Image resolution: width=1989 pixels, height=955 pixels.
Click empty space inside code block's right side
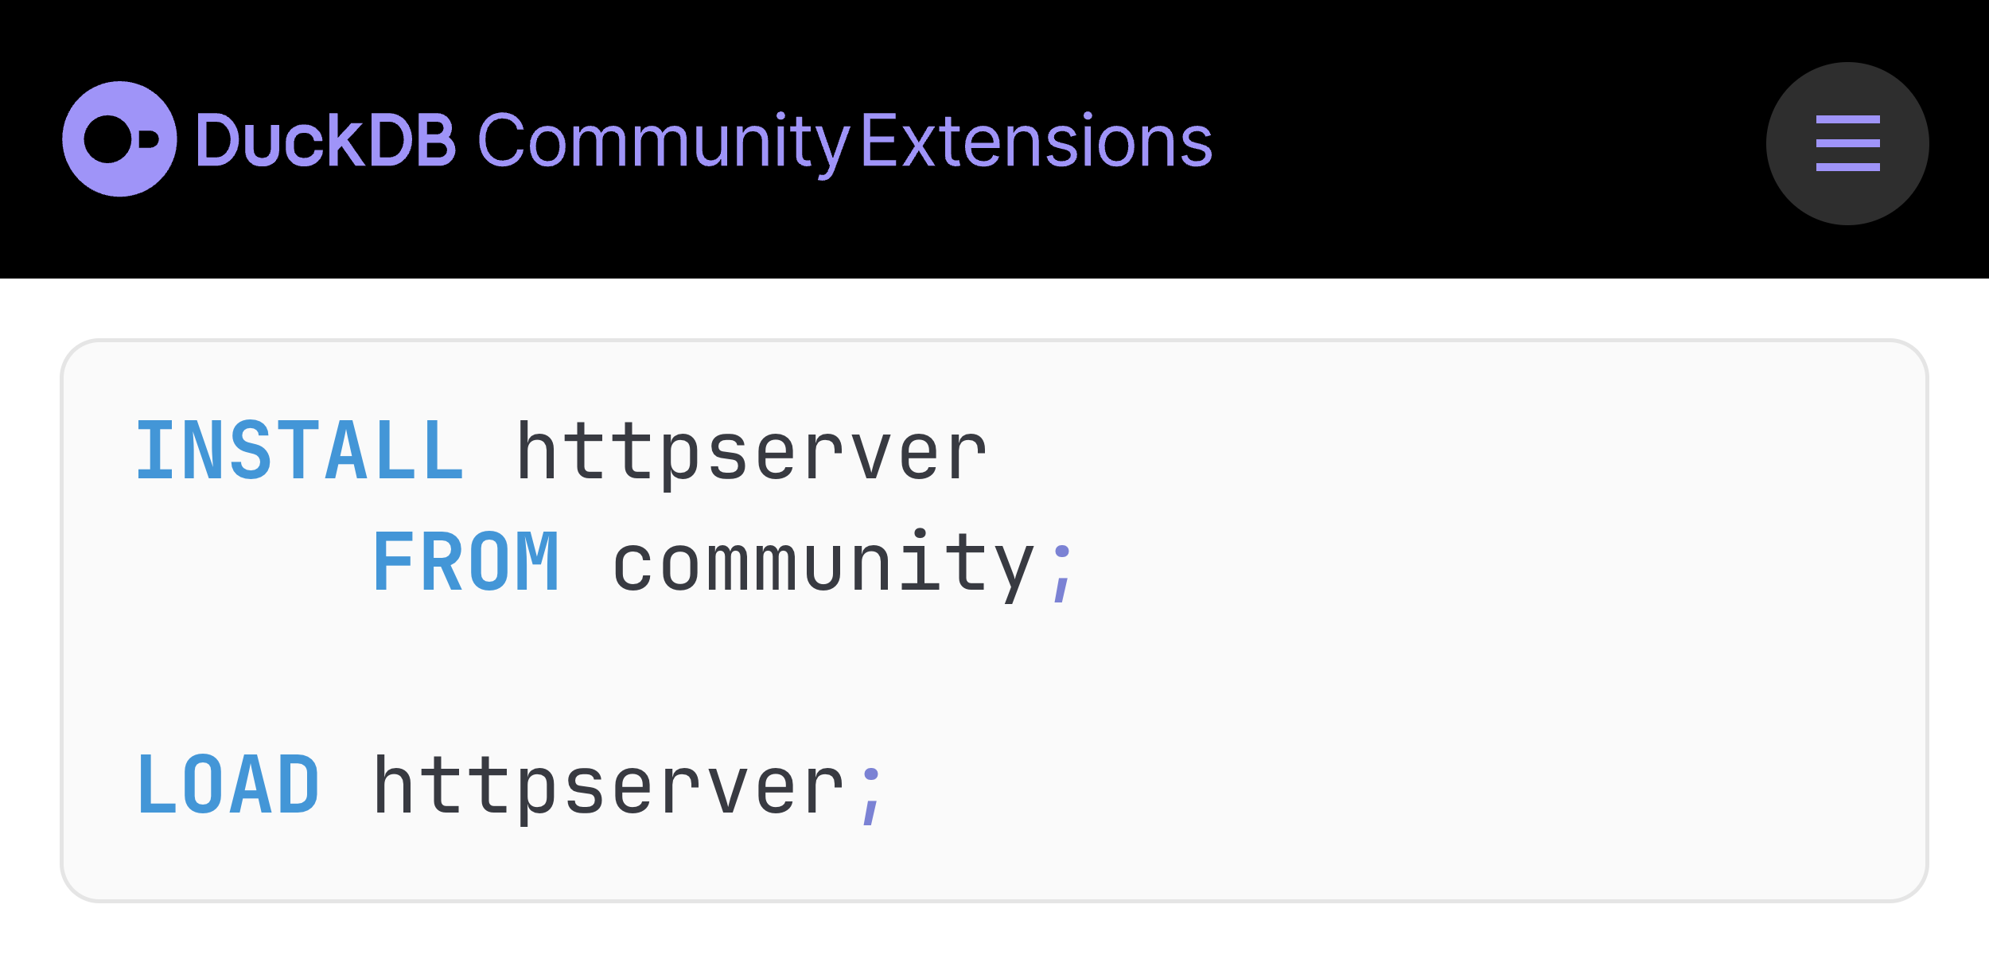tap(1512, 621)
